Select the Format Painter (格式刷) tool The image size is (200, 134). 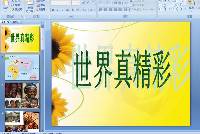17,9
